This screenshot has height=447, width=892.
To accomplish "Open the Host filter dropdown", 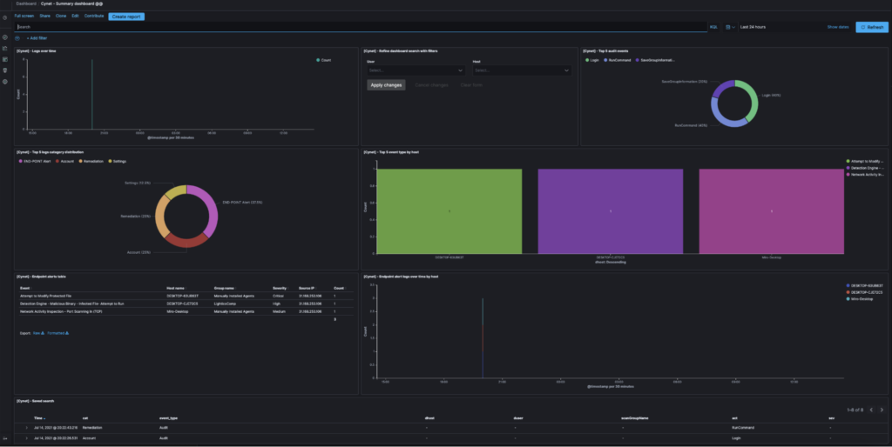I will coord(523,70).
